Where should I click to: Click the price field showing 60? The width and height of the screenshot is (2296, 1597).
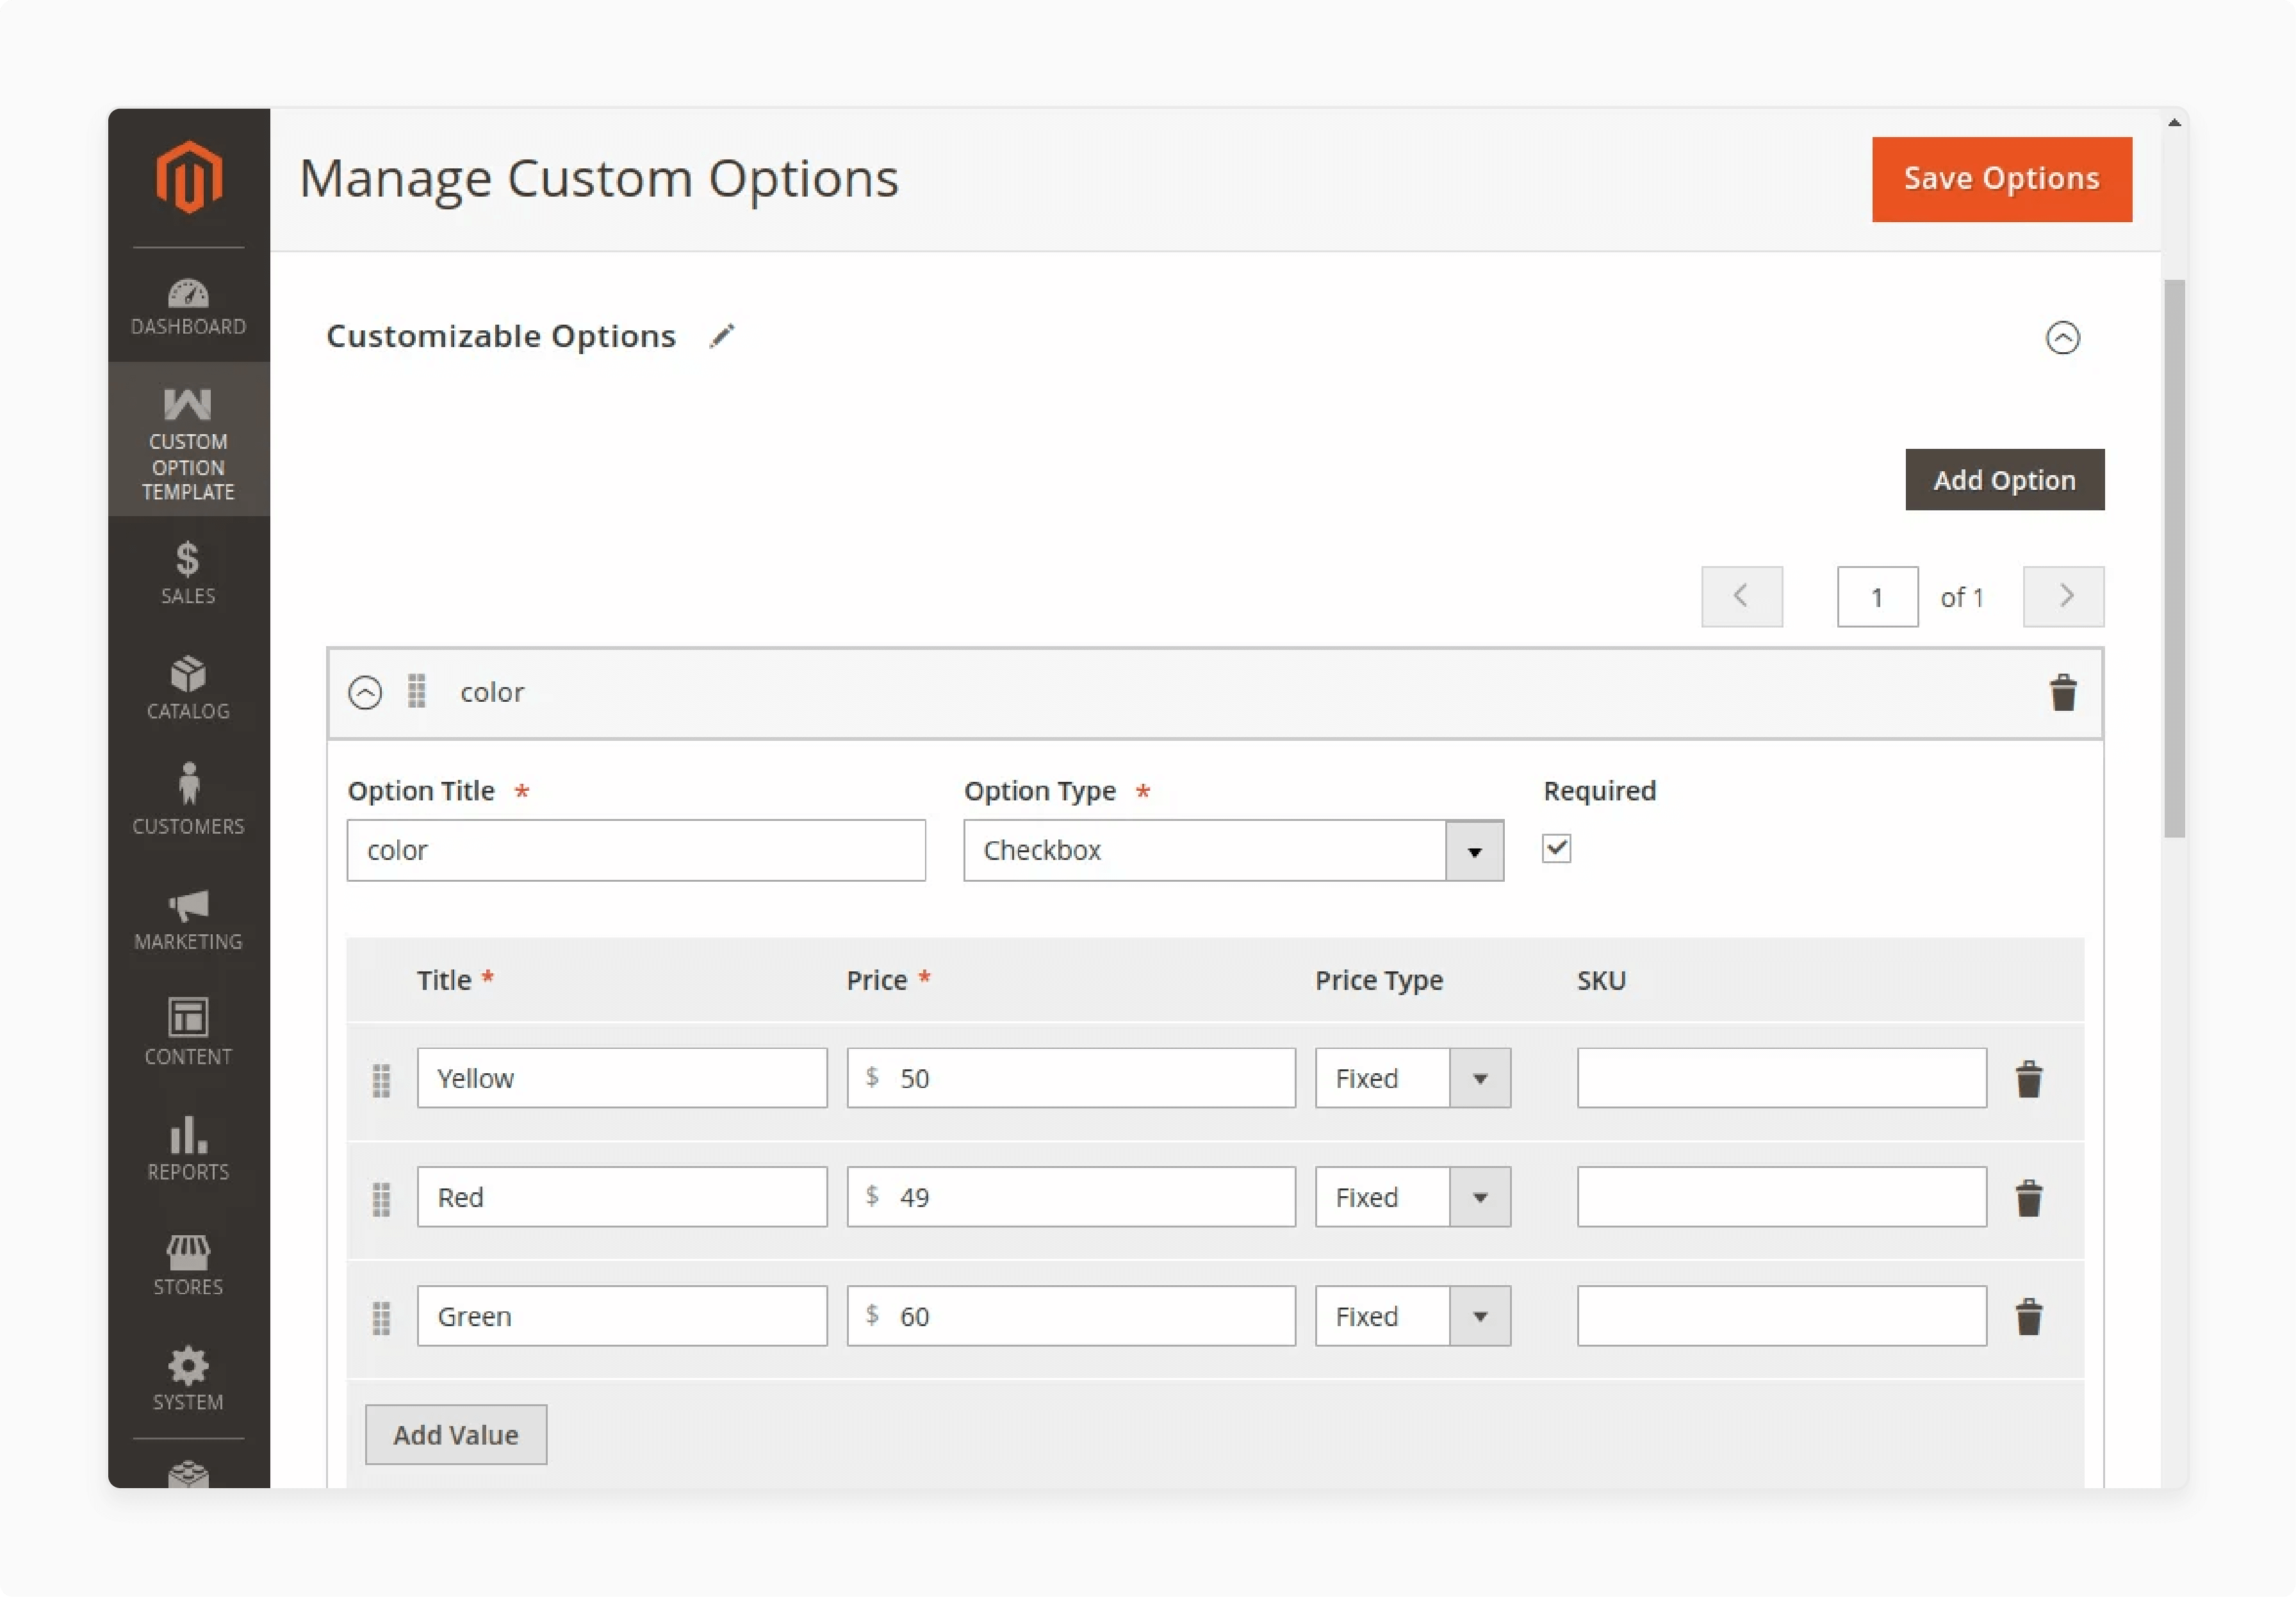tap(1071, 1316)
